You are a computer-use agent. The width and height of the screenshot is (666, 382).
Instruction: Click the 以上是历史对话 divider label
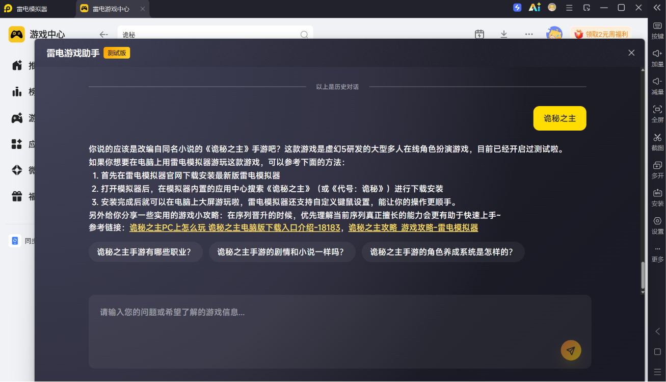click(x=337, y=87)
